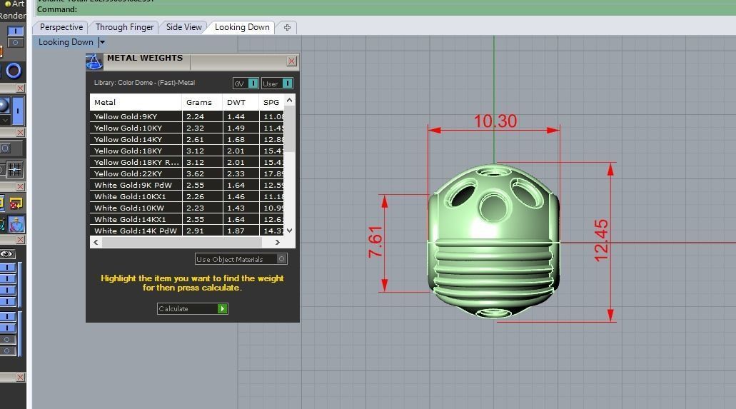736x409 pixels.
Task: Toggle the GV switch in Metal Weights
Action: tap(246, 83)
